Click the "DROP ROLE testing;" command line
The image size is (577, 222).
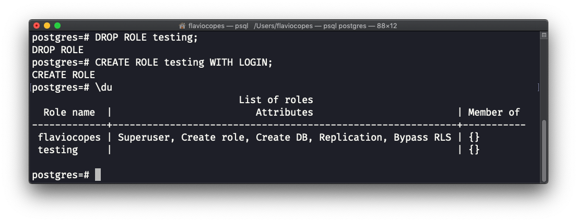point(147,38)
